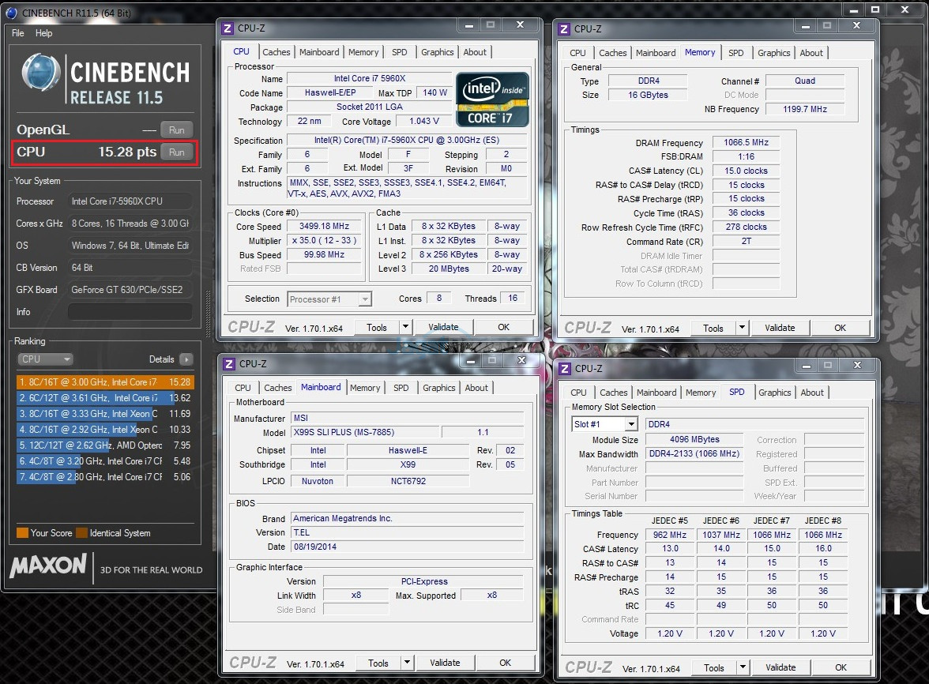The image size is (929, 684).
Task: Open the CPU ranking type dropdown
Action: coord(46,359)
